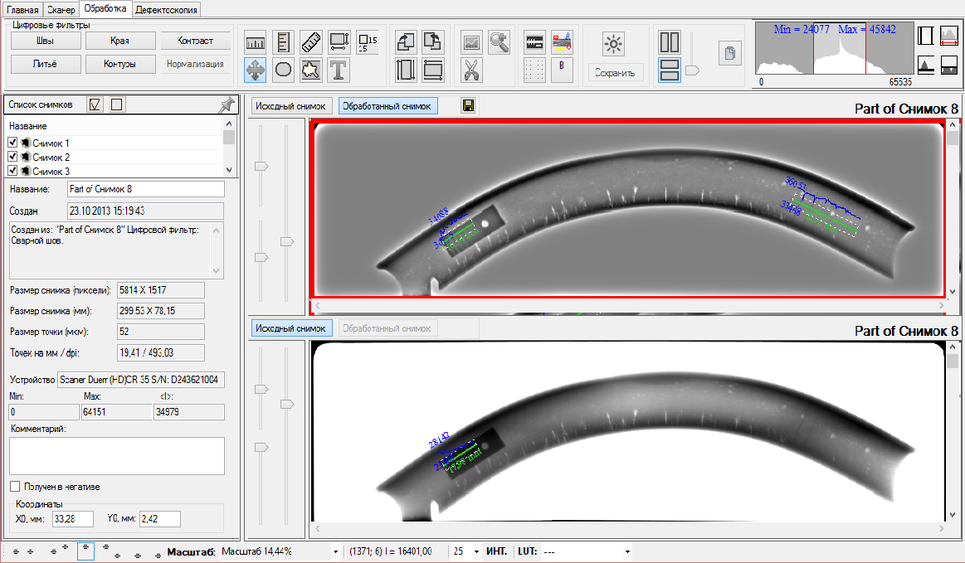
Task: Open the Сканер tab
Action: [x=61, y=9]
